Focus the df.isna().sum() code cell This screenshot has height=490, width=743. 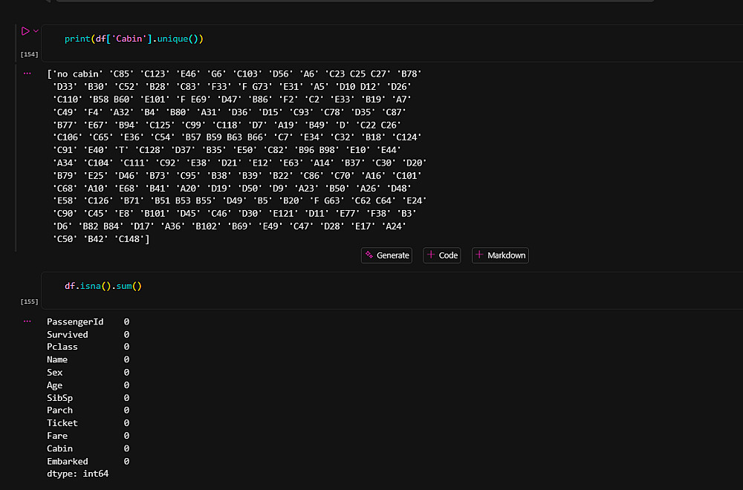pos(371,286)
